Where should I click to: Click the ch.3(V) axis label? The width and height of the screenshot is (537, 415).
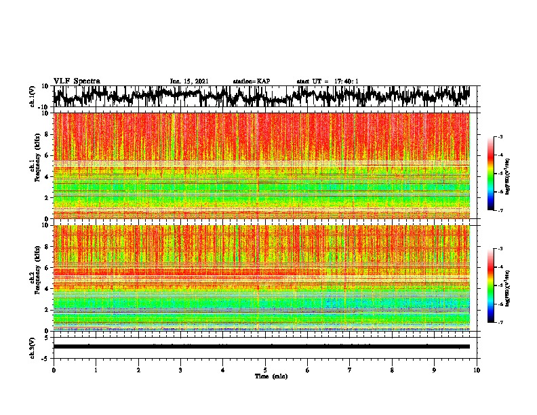(x=33, y=348)
